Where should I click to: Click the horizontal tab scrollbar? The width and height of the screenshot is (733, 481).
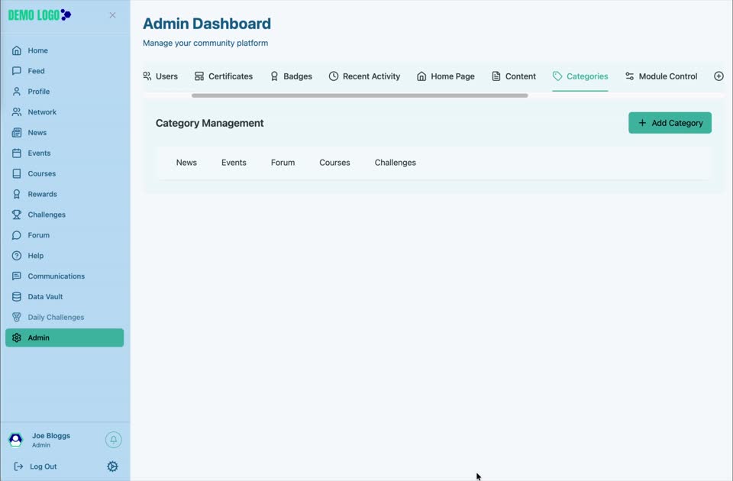click(x=360, y=96)
